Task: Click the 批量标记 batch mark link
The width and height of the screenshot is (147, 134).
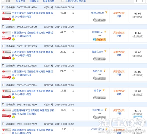Action: click(x=34, y=1)
